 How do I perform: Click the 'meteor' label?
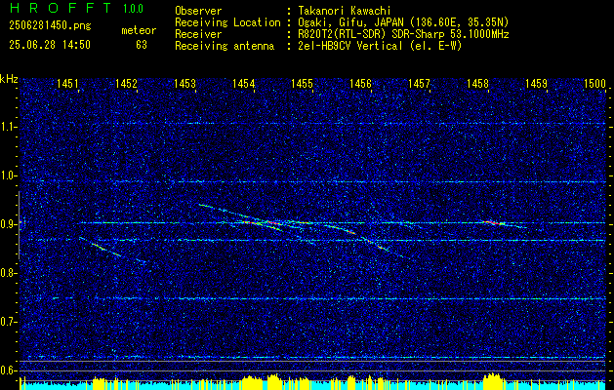139,31
